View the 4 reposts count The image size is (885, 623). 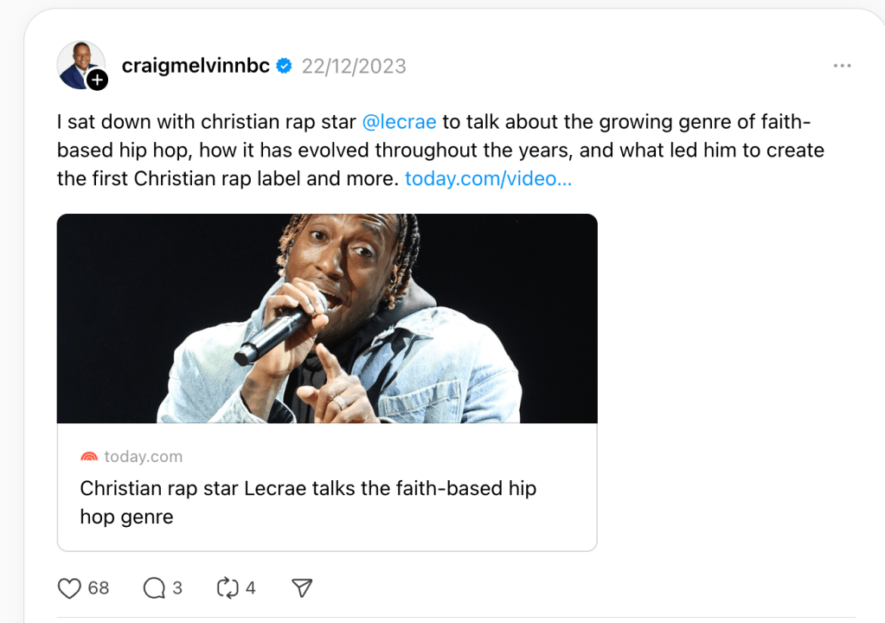[251, 588]
